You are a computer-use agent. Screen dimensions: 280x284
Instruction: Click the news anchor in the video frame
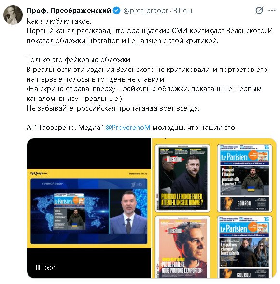click(x=128, y=212)
